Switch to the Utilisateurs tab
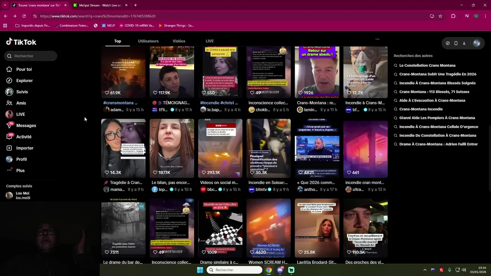The height and width of the screenshot is (276, 491). click(148, 41)
